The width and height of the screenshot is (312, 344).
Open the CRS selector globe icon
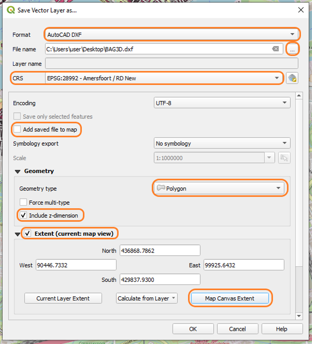(292, 78)
